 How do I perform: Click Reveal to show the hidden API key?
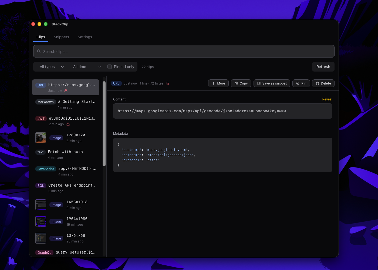click(327, 99)
